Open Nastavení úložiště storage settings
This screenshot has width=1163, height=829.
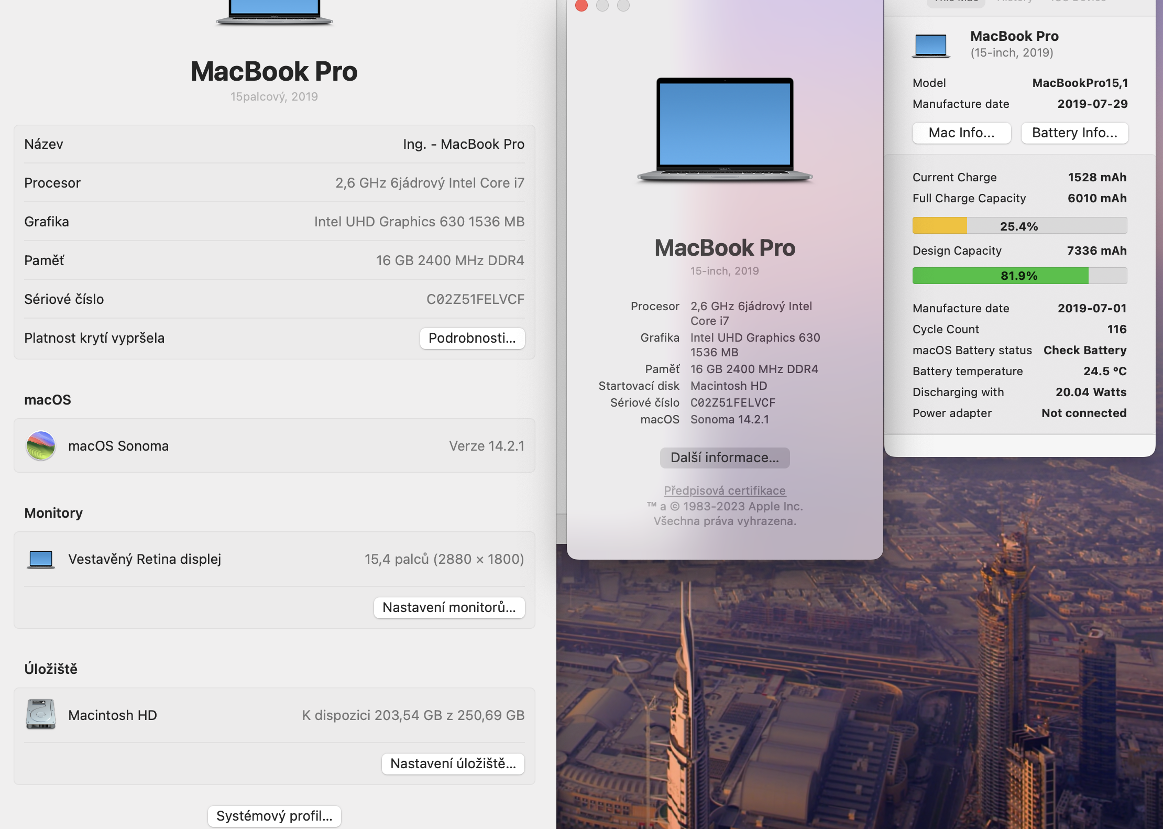click(453, 763)
